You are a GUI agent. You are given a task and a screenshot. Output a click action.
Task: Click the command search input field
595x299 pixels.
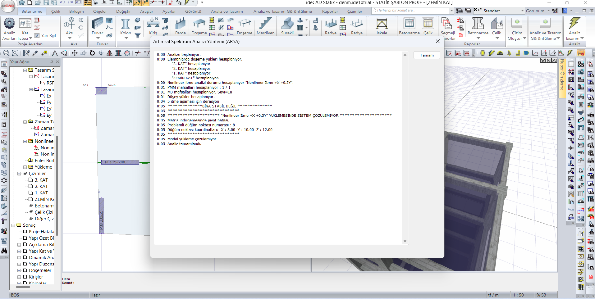pos(410,10)
